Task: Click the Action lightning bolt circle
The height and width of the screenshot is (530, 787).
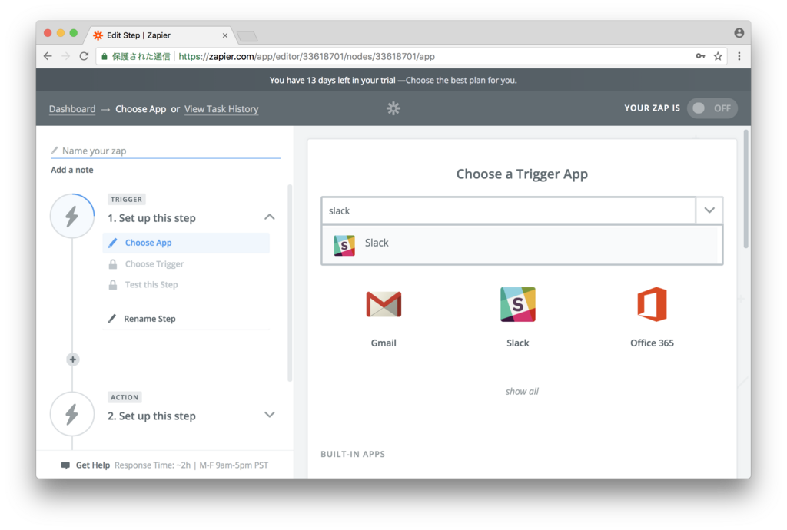Action: (x=72, y=414)
